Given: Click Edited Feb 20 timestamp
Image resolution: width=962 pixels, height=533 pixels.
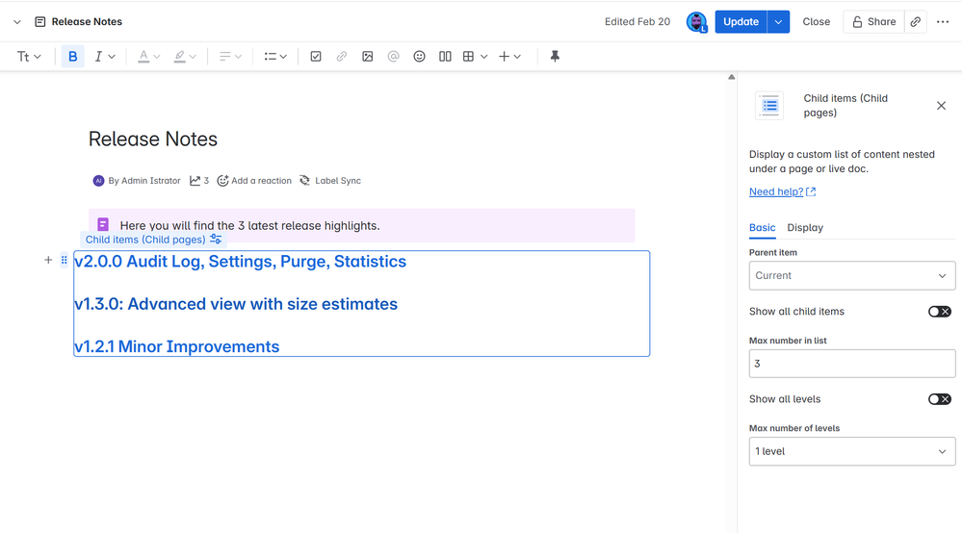Looking at the screenshot, I should tap(637, 21).
